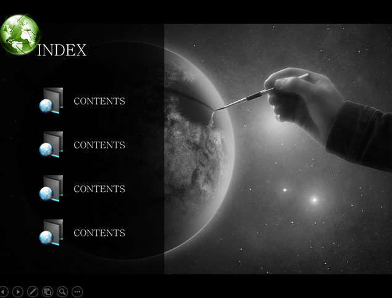Click the paintbrush tip touching the planet
Screen dimensions: 392x298
click(x=217, y=110)
